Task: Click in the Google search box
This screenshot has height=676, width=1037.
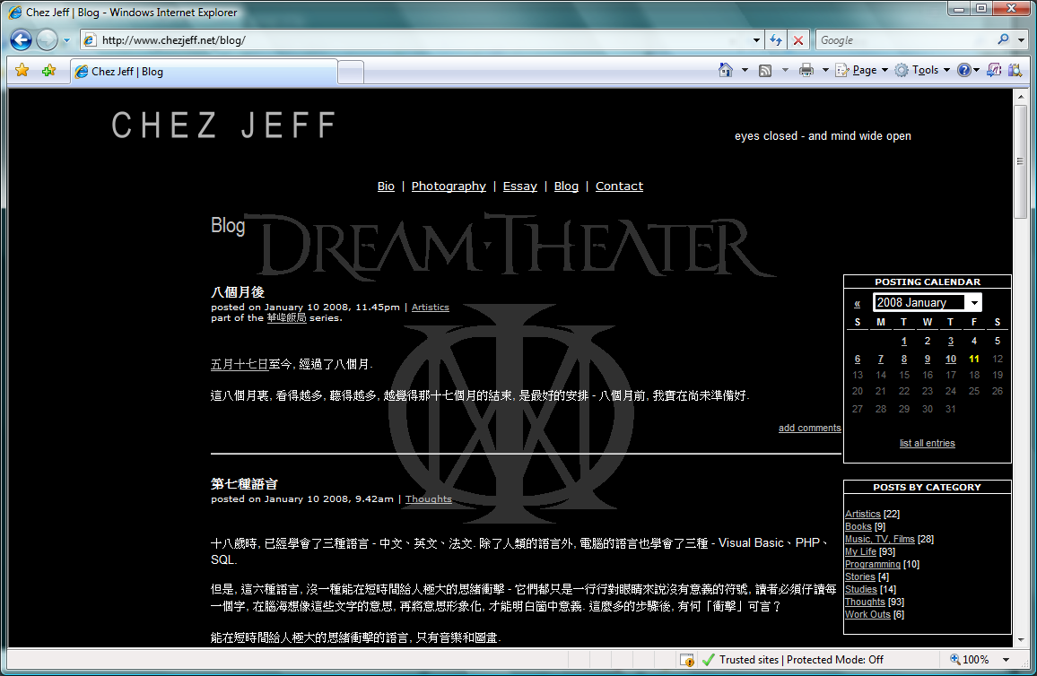Action: 904,40
